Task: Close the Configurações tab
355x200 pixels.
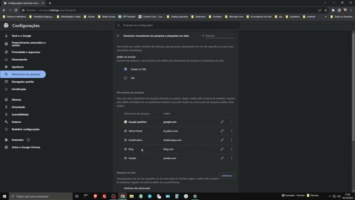Action: point(43,3)
